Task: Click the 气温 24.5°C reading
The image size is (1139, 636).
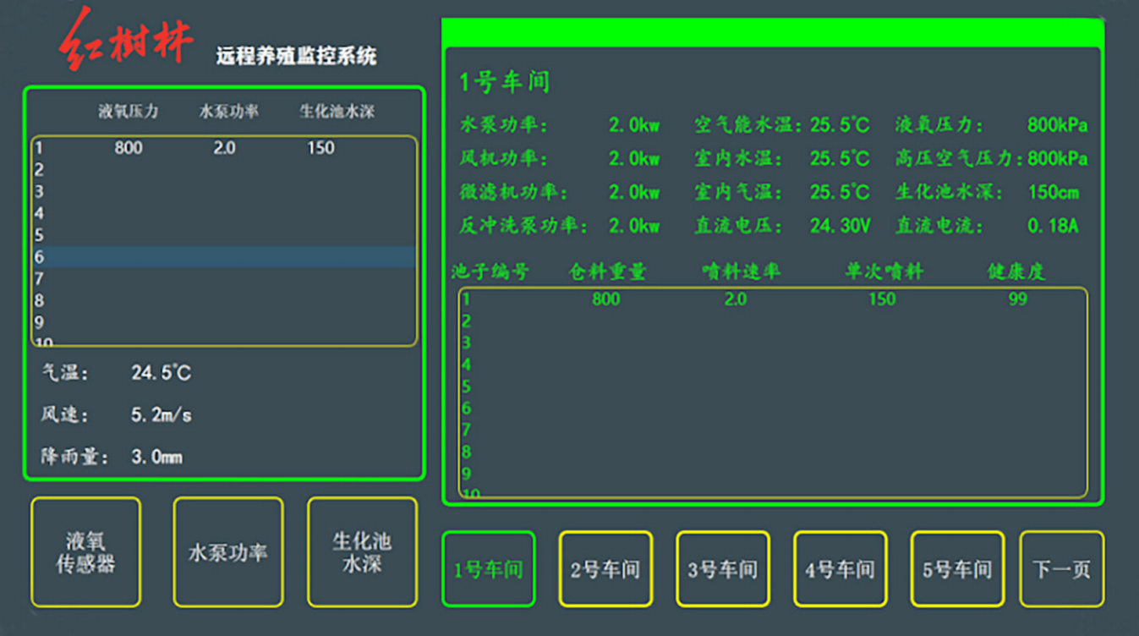Action: (x=161, y=373)
